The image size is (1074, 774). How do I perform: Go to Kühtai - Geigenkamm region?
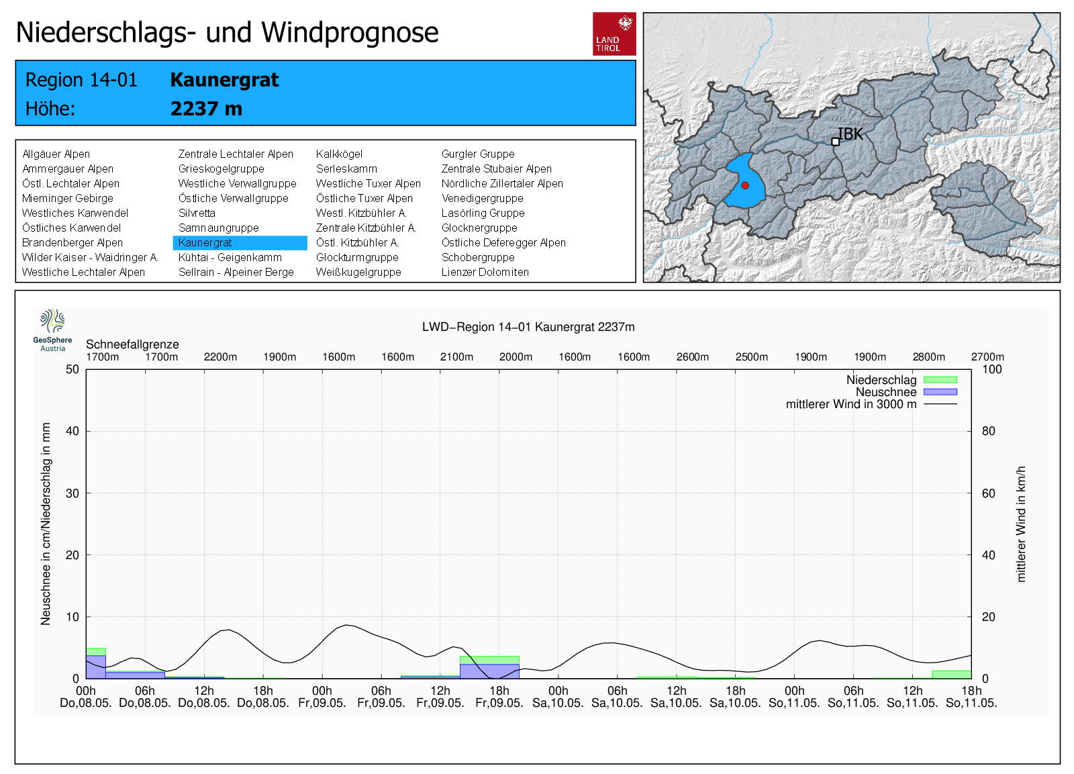tap(230, 257)
